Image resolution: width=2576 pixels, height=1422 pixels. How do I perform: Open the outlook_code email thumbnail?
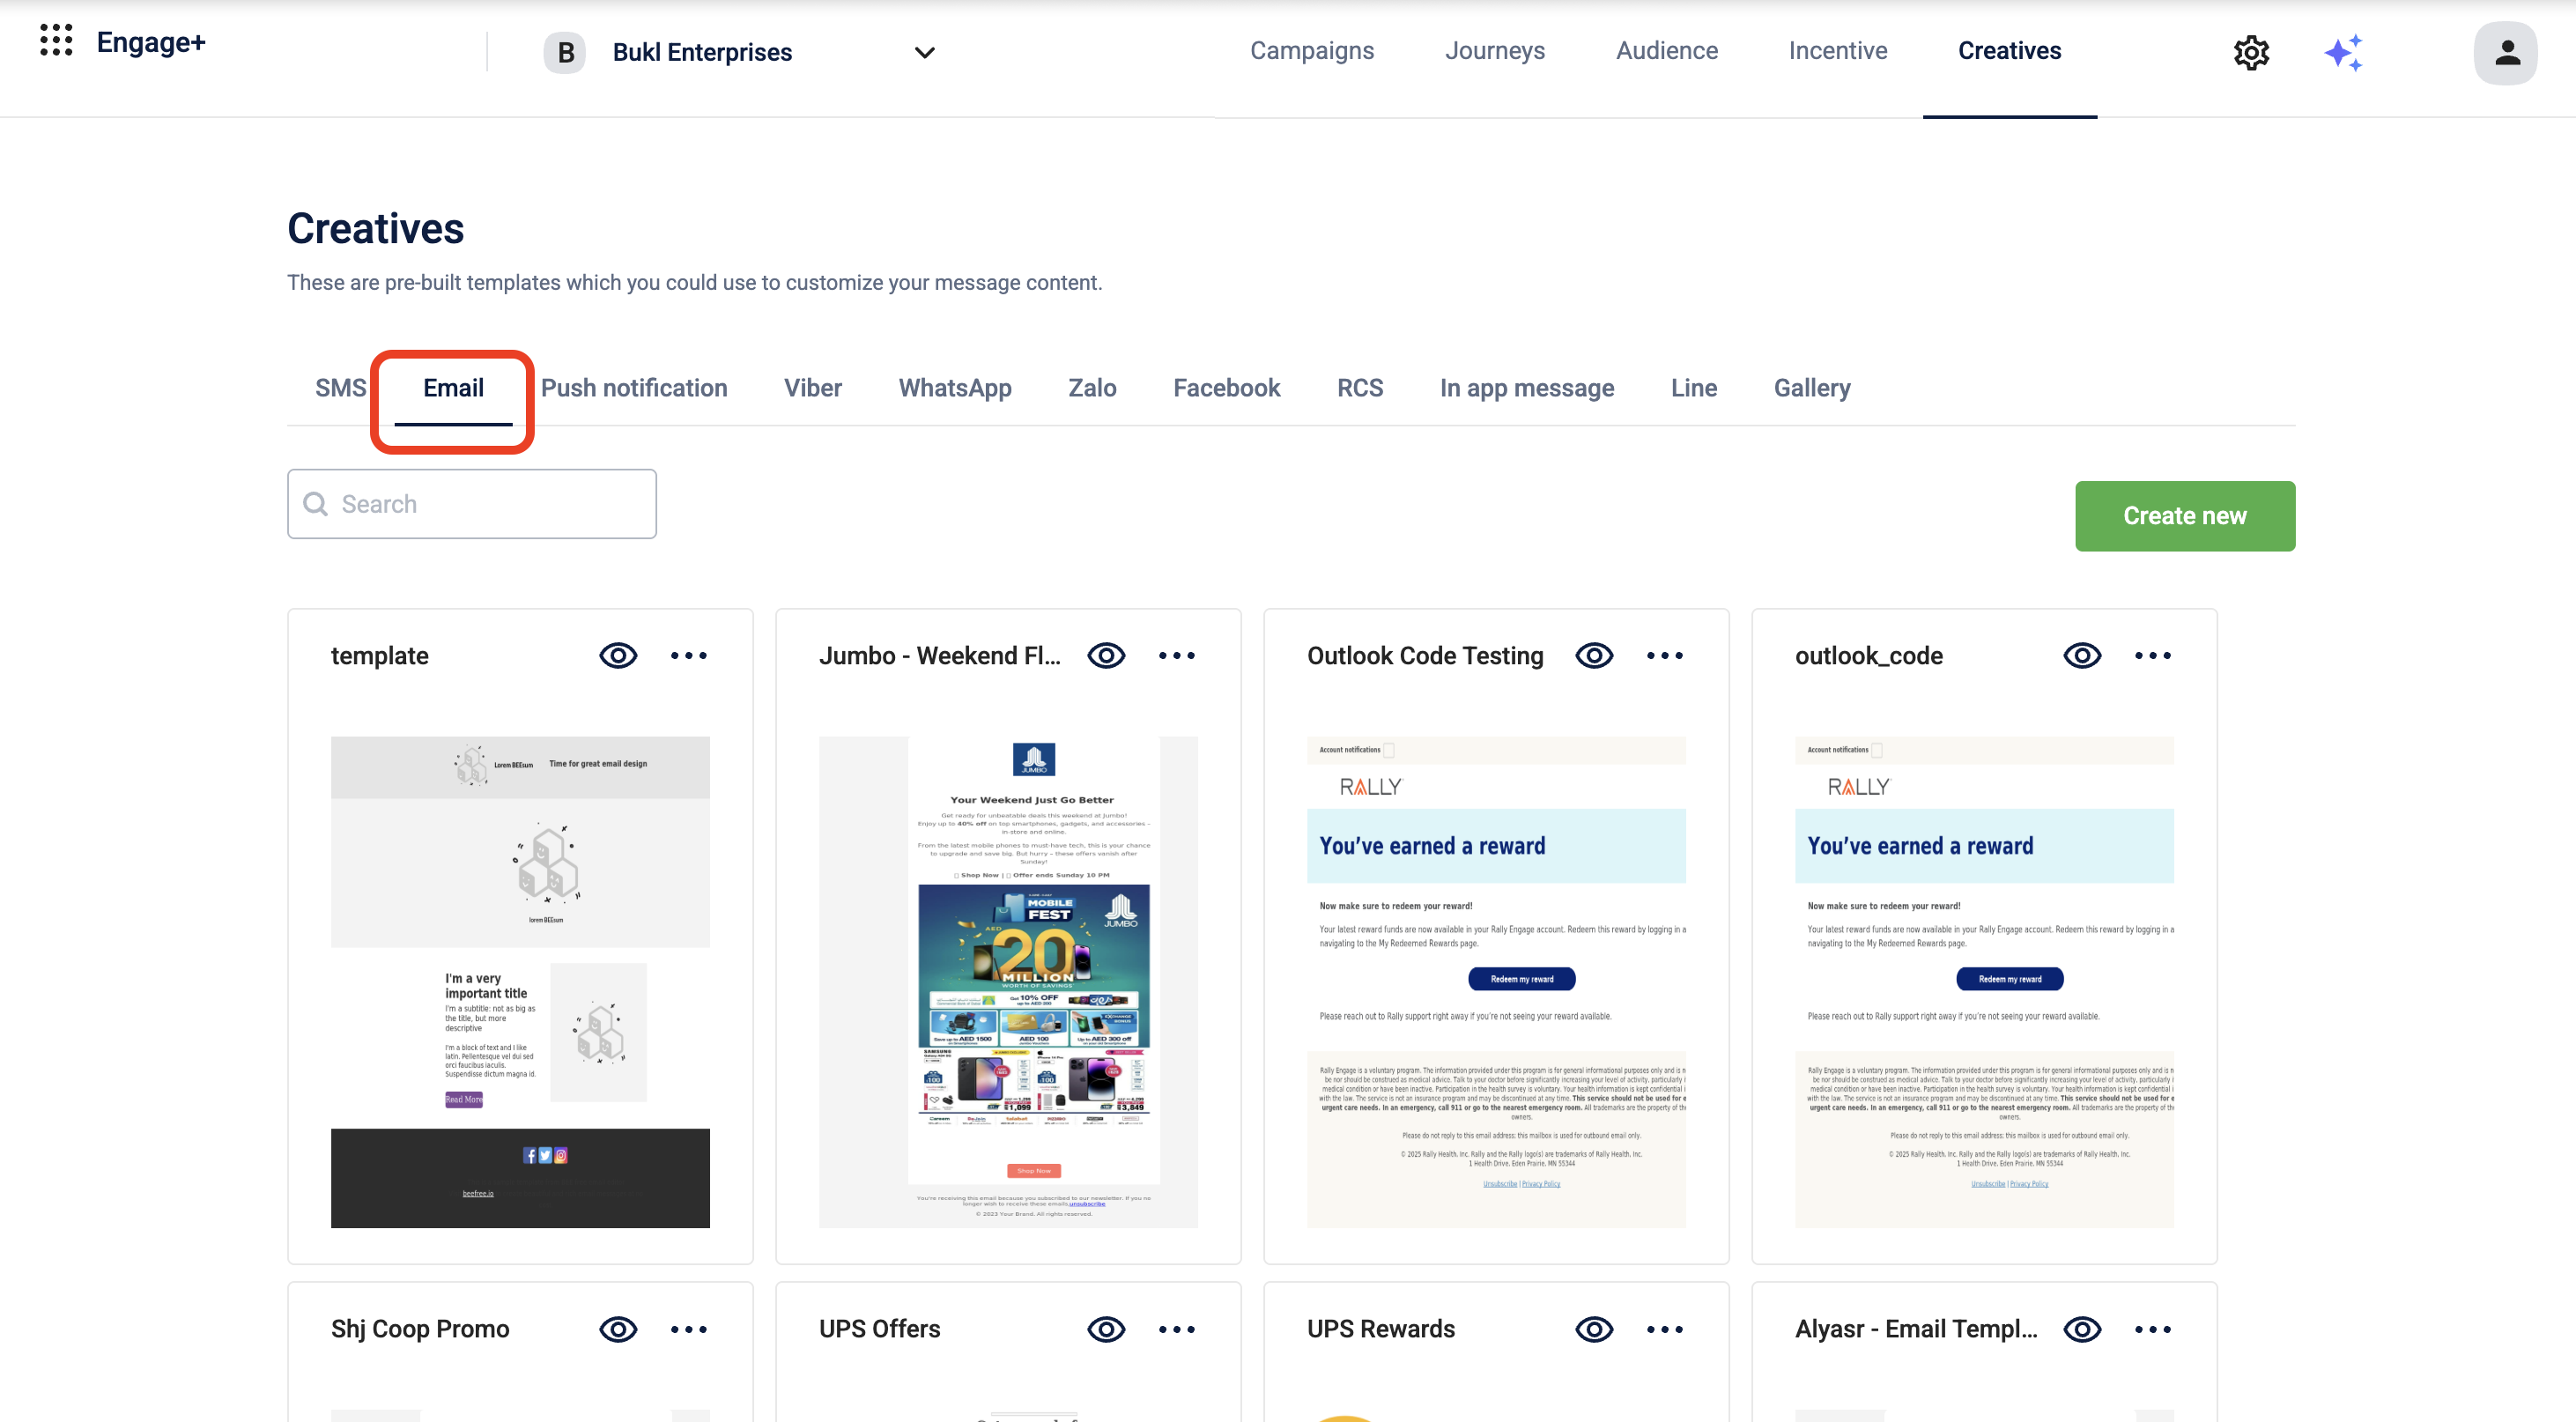pyautogui.click(x=1984, y=982)
